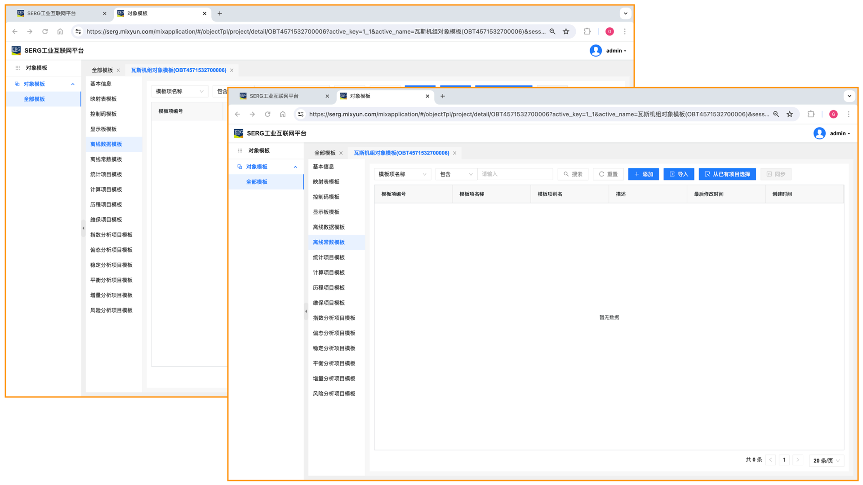Viewport: 863px width, 485px height.
Task: Open new browser tab with plus icon
Action: click(443, 96)
